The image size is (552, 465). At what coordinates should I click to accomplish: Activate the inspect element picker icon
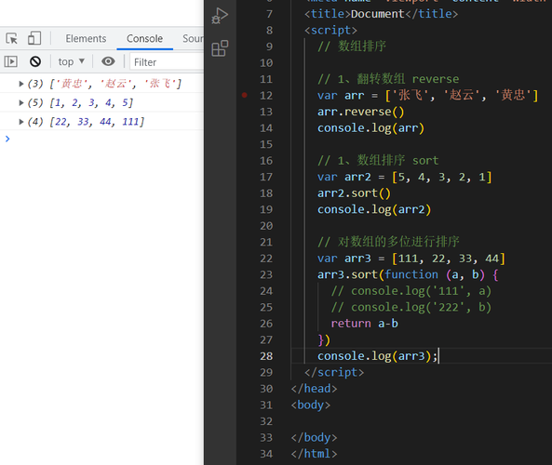11,38
